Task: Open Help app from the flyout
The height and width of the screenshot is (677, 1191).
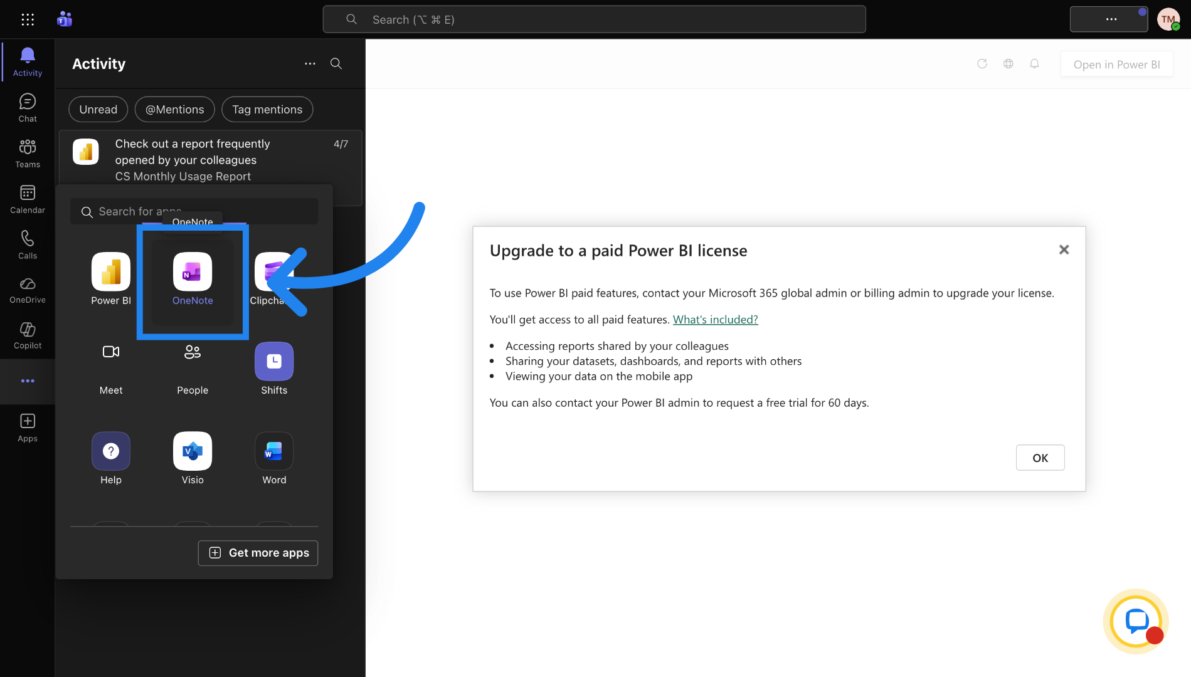Action: pyautogui.click(x=111, y=458)
